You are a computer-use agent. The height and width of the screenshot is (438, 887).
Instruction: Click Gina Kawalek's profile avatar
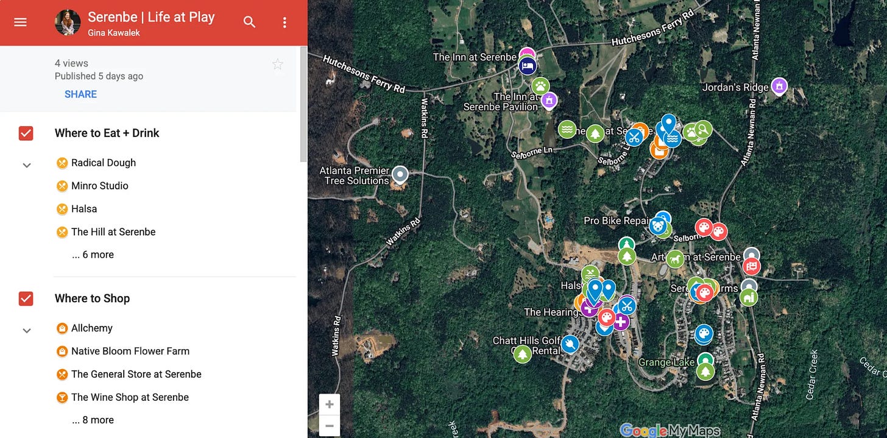(x=68, y=23)
